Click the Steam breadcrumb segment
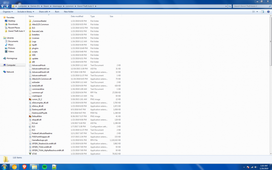This screenshot has height=170, width=272. click(x=46, y=6)
